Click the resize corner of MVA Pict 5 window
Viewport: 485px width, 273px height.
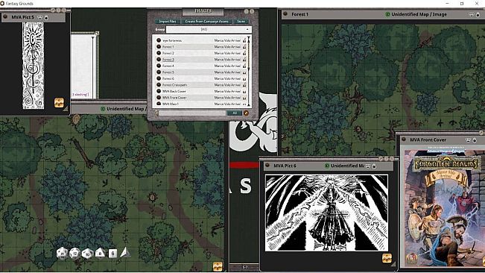click(x=66, y=109)
